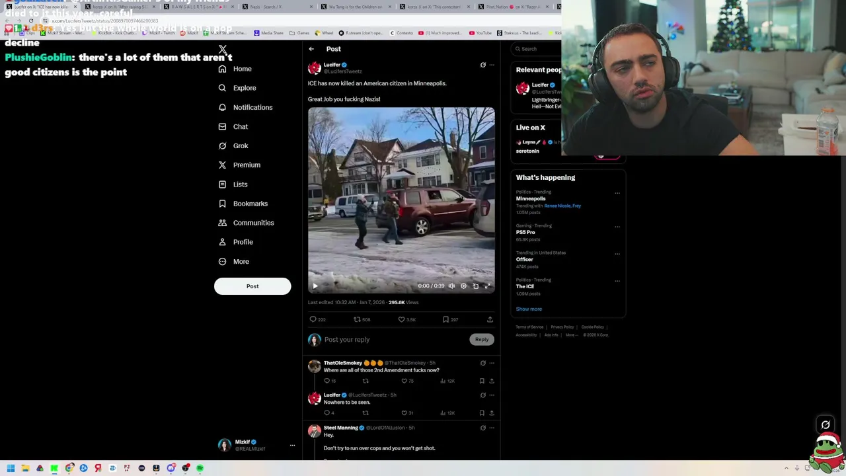Screen dimensions: 846x476
Task: Bookmark Lucifer's post showing 297
Action: coord(450,319)
